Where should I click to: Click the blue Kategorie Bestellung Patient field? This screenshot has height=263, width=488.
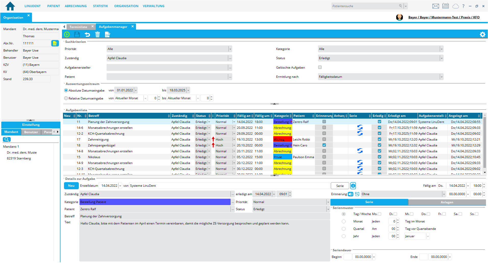(x=155, y=202)
